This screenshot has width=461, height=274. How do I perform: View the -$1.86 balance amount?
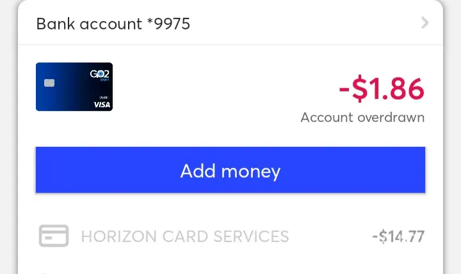click(x=382, y=89)
